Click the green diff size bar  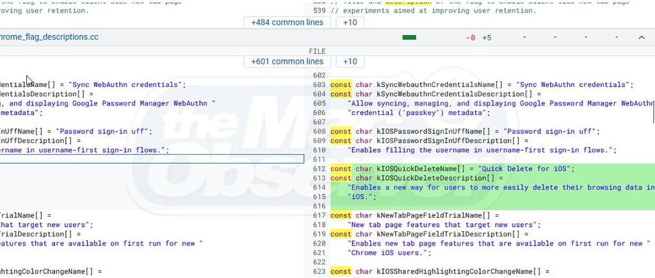pos(409,38)
